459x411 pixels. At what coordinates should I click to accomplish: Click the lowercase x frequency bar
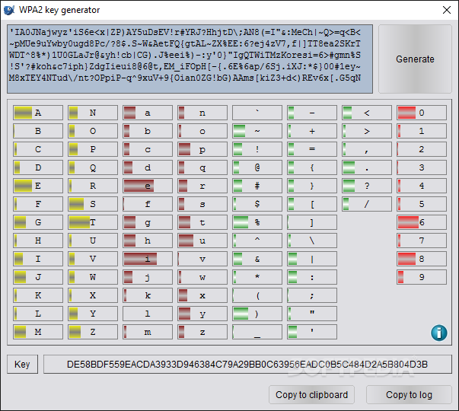pyautogui.click(x=202, y=295)
